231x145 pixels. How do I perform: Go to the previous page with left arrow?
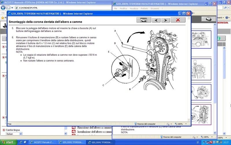tap(156, 20)
